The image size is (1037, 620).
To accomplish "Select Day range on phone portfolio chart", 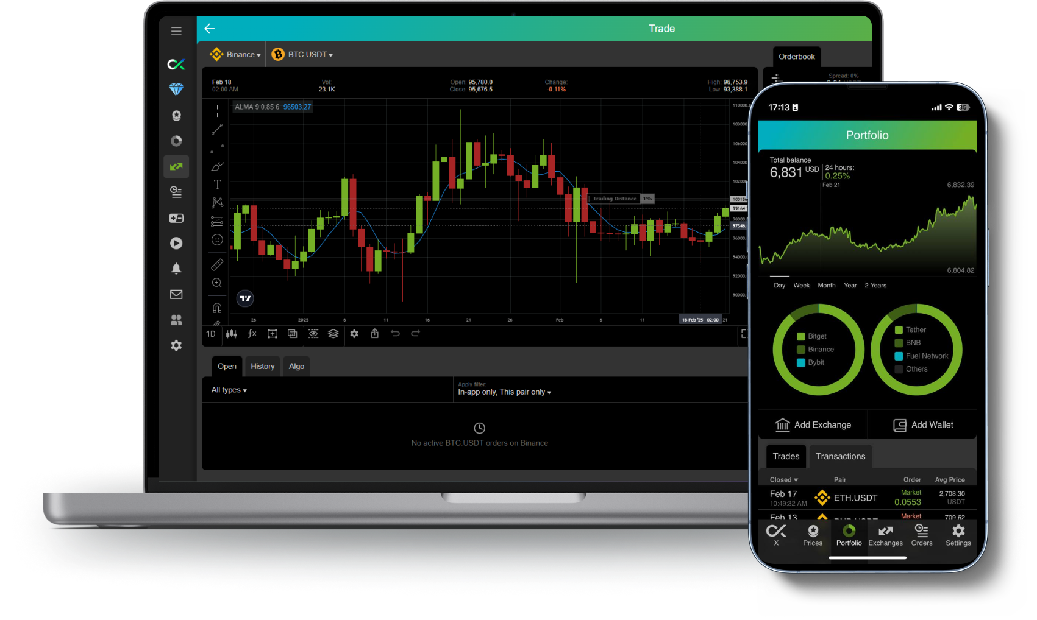I will click(780, 285).
